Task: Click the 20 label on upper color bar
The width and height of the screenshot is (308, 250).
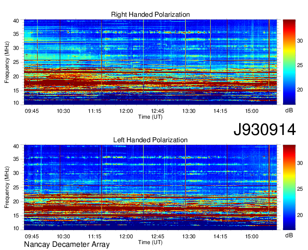Action: tap(300, 90)
